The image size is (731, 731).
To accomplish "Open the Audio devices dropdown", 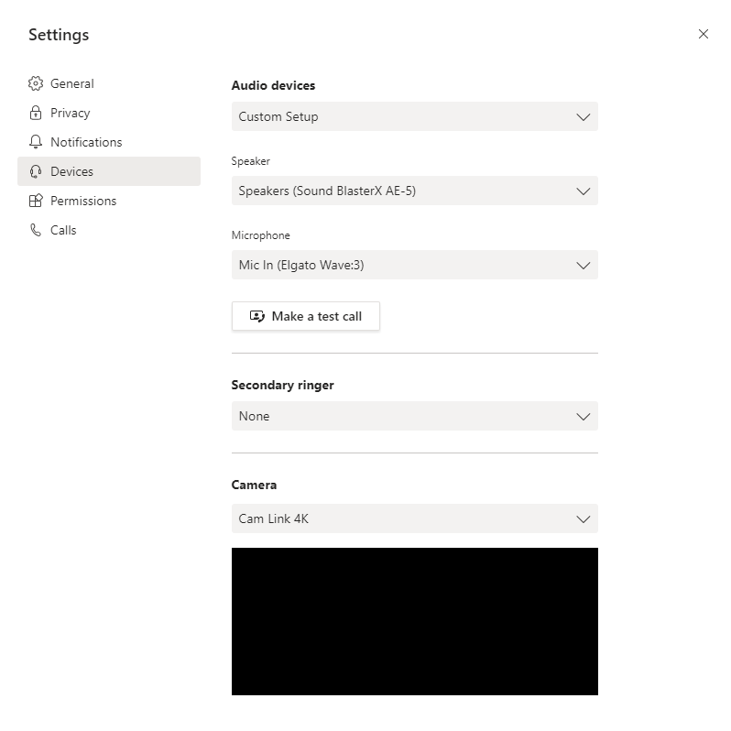I will [414, 116].
